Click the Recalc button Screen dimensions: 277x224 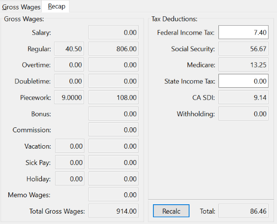pos(171,211)
